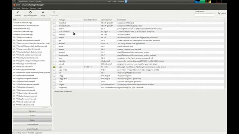Toggle the status checkbox for 2manddvd
Viewport: 239px width, 134px height.
[x=54, y=23]
